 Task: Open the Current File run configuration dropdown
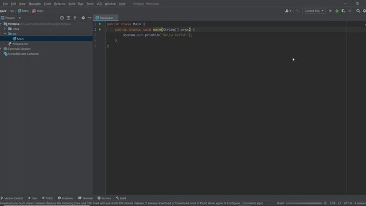point(314,11)
